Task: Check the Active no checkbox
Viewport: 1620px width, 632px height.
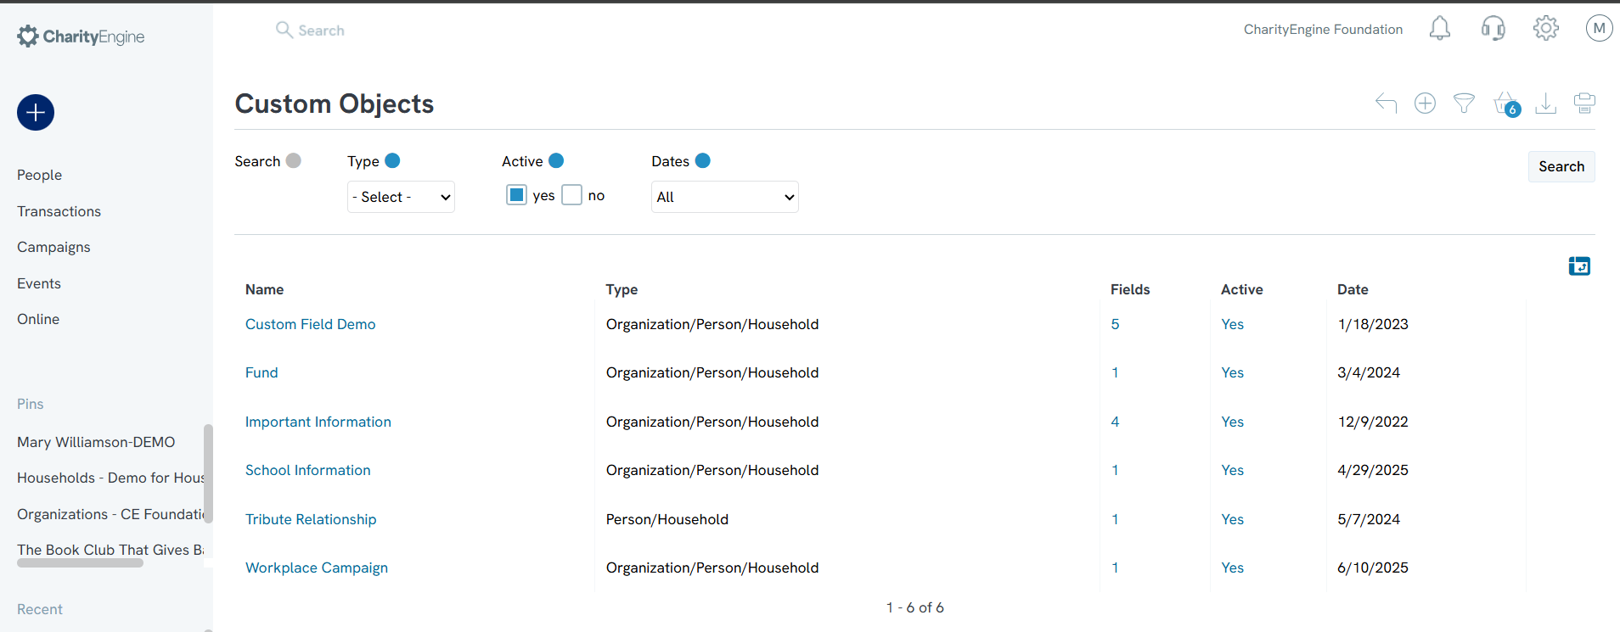Action: coord(572,195)
